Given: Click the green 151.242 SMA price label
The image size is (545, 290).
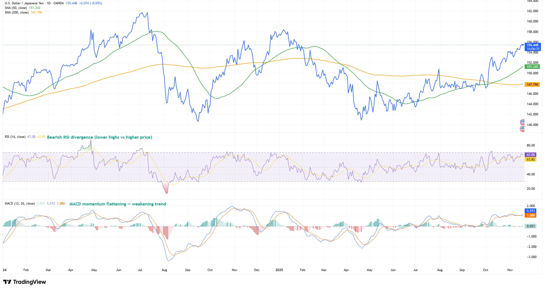Looking at the screenshot, I should [x=532, y=67].
